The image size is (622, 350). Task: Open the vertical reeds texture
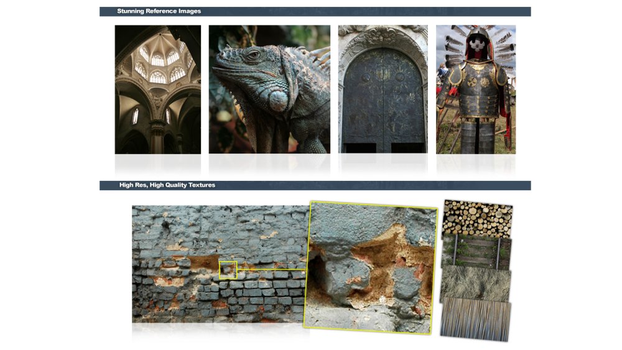(476, 320)
